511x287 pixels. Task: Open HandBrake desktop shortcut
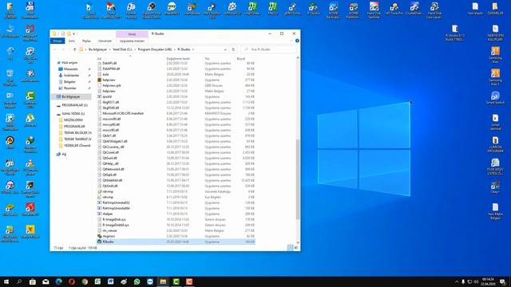click(x=192, y=9)
